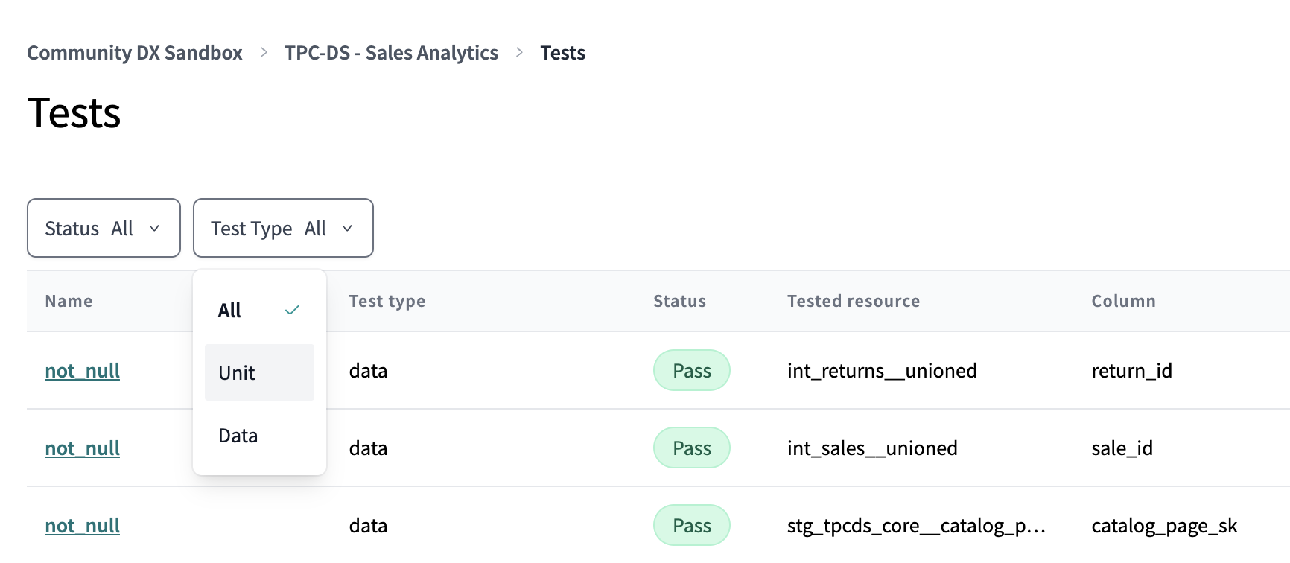
Task: Select the All option in Test Type menu
Action: pos(230,311)
